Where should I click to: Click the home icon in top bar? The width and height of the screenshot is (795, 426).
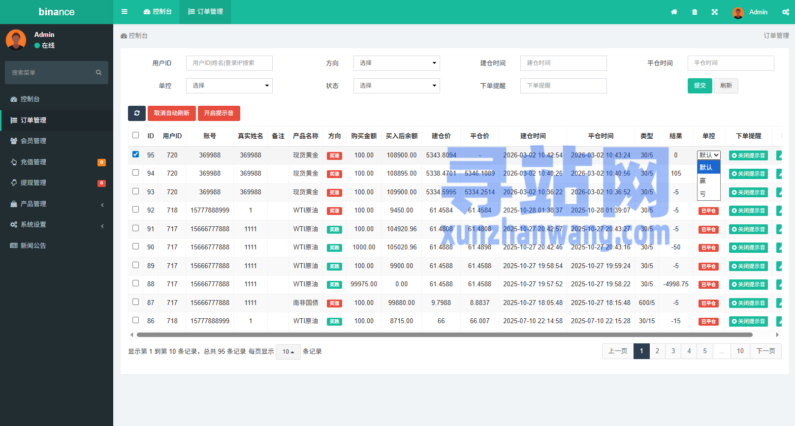pos(674,12)
